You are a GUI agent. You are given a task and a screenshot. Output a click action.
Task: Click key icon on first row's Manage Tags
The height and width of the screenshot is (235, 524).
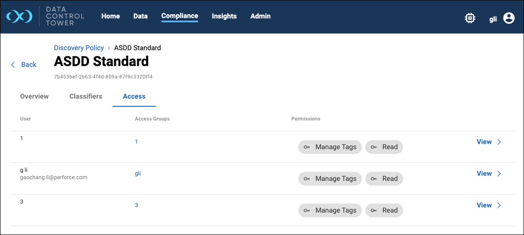point(307,147)
